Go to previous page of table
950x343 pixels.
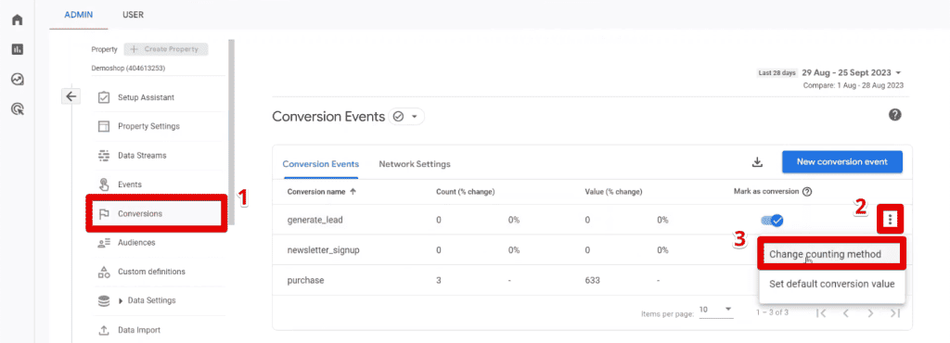846,312
